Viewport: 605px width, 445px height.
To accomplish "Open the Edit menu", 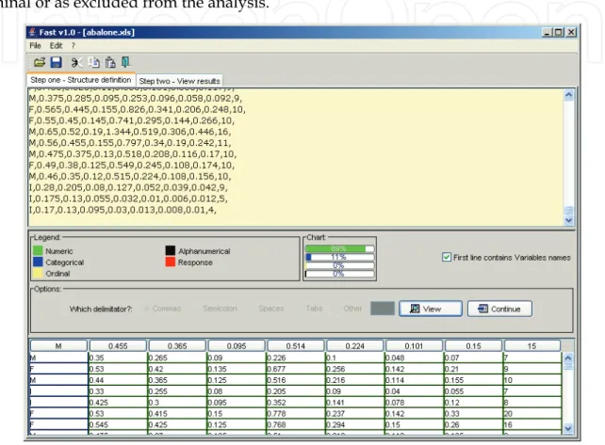I will (56, 46).
